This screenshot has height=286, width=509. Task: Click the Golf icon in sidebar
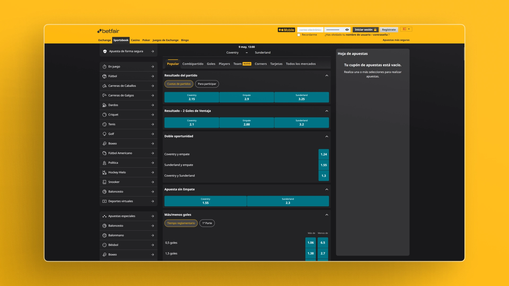tap(104, 134)
